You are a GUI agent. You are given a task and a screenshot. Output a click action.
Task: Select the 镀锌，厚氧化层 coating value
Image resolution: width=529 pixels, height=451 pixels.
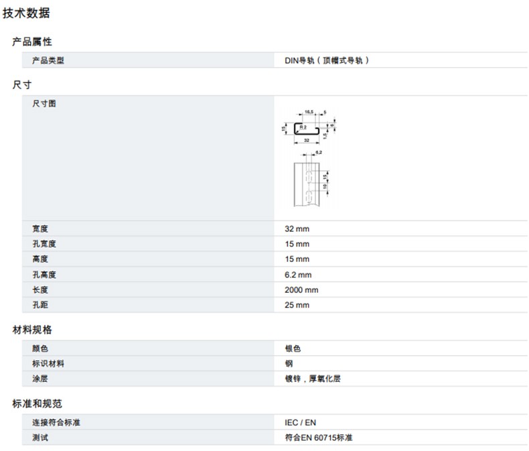pos(313,379)
